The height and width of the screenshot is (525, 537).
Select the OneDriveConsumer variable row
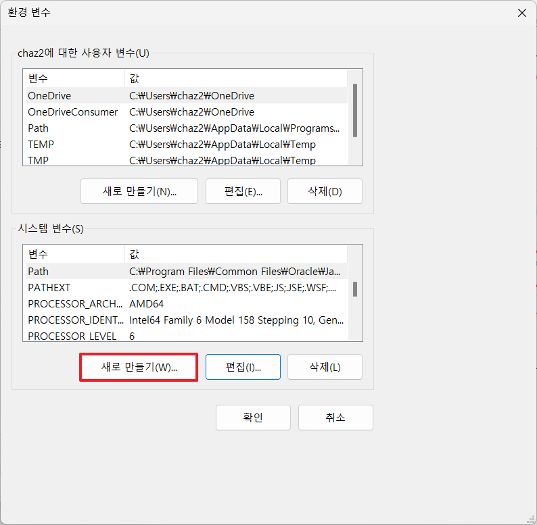[187, 112]
